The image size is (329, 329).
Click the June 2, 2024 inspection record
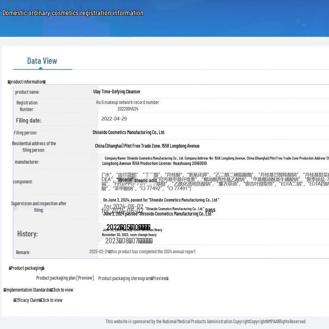(x=161, y=200)
